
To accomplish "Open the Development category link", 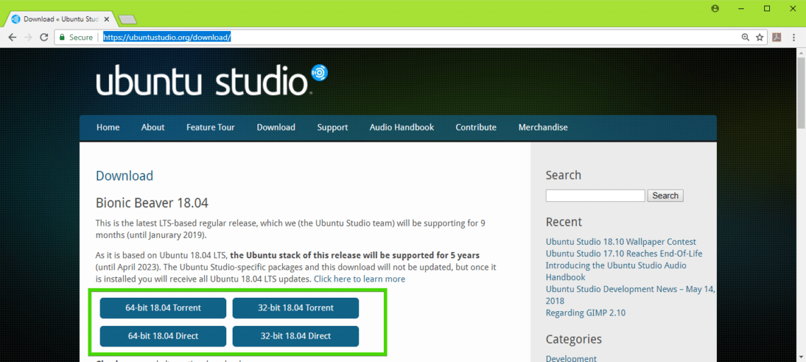I will 571,358.
